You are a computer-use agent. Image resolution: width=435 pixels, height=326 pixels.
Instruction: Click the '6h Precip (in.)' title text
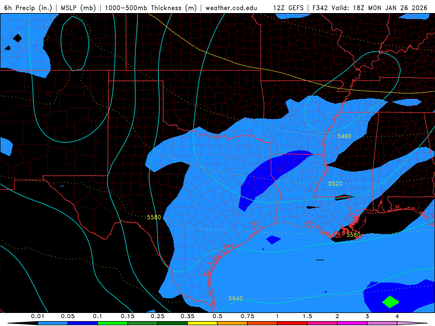point(28,8)
